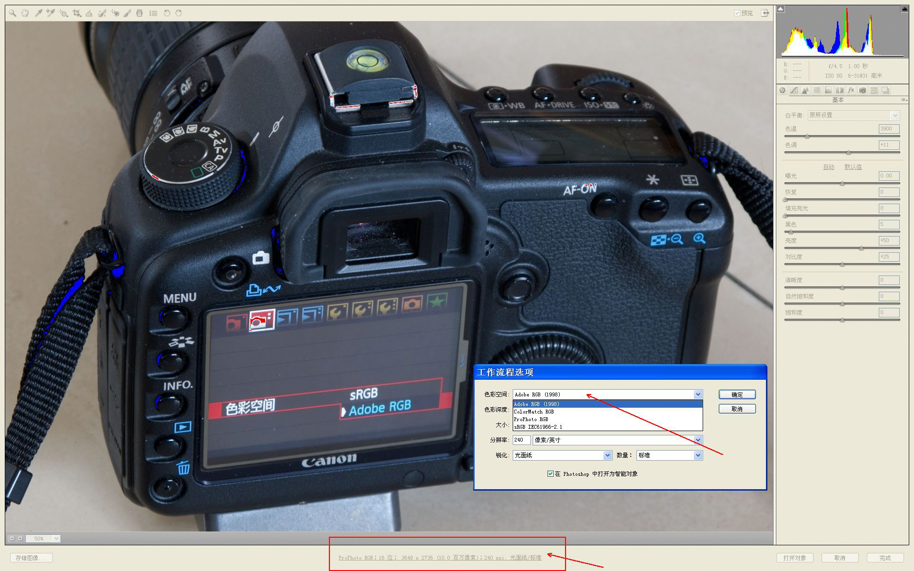The height and width of the screenshot is (571, 914).
Task: Select the Adjustment Brush tool
Action: pos(127,13)
